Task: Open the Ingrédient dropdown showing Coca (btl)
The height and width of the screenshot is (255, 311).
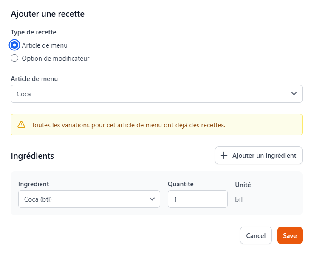Action: click(x=89, y=199)
